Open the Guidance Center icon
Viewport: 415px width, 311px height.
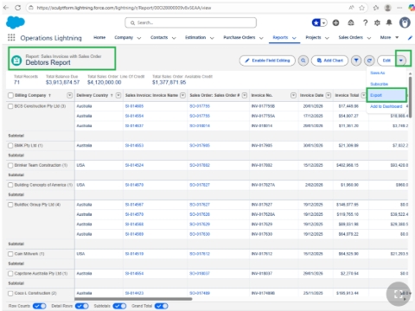click(x=351, y=22)
